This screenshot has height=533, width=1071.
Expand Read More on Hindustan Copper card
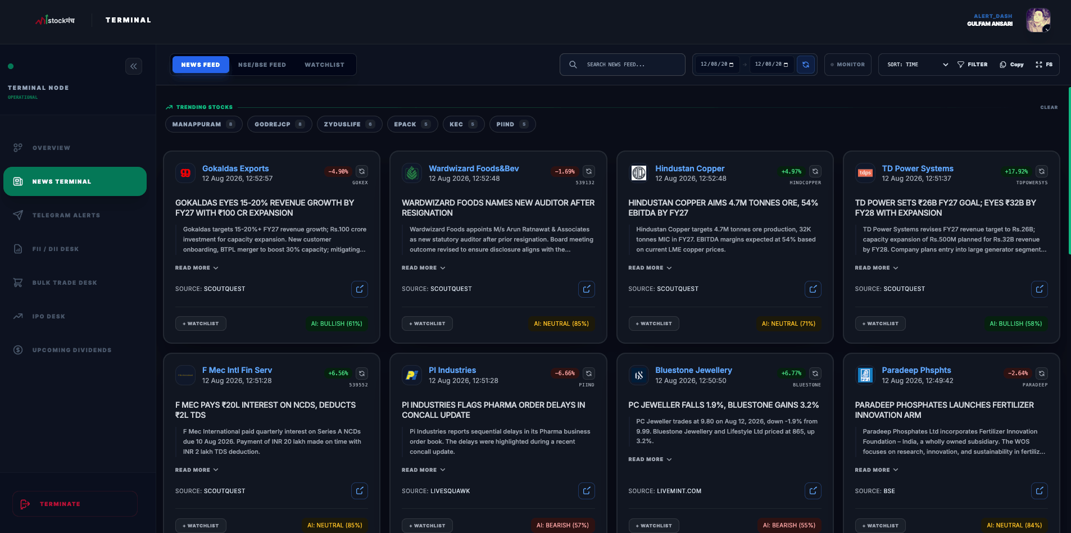pos(650,268)
